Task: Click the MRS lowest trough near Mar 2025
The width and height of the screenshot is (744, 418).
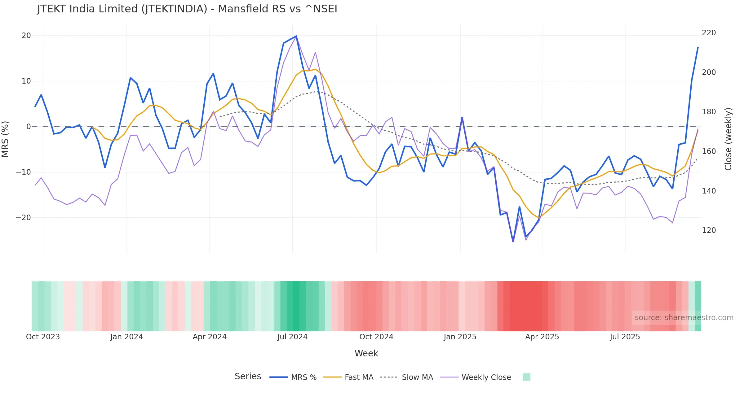Action: [513, 242]
